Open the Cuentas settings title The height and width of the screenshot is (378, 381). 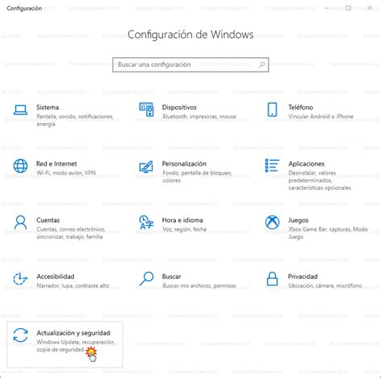pos(48,220)
